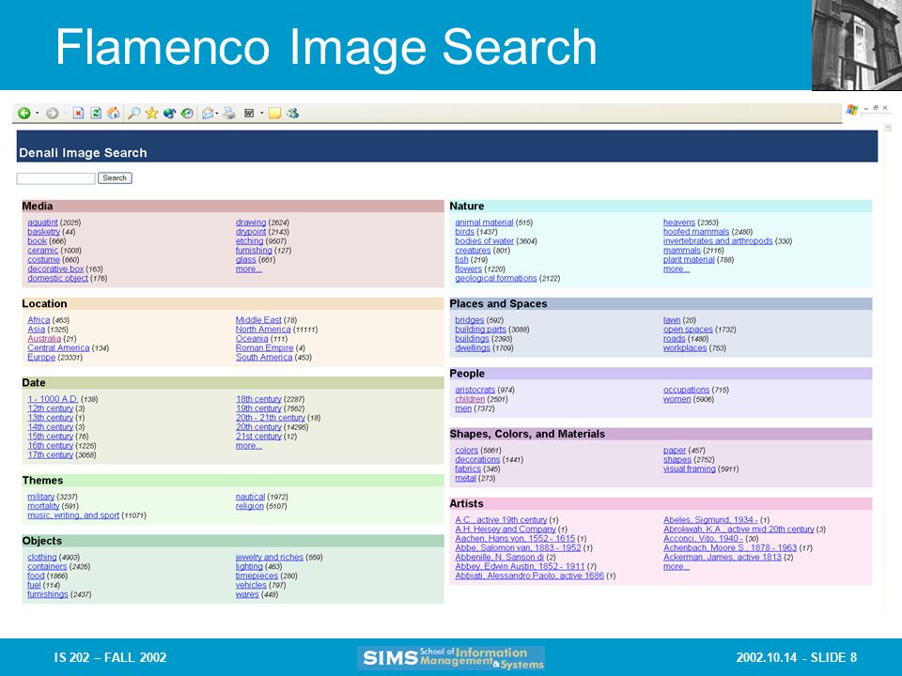Viewport: 902px width, 676px height.
Task: Open the workplaces link
Action: [685, 347]
